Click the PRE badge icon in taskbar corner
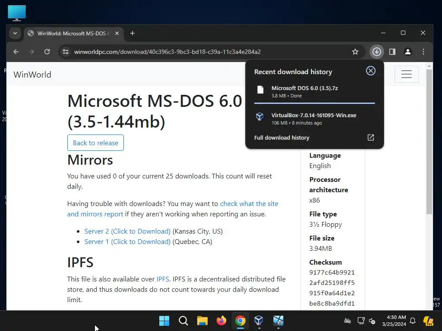Screen dimensions: 442x331 (x=429, y=321)
